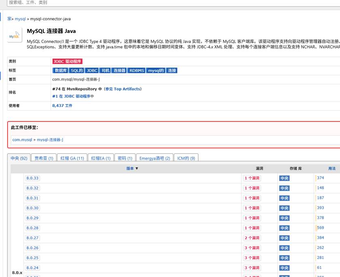Open the 8,437 工件 used-by link
This screenshot has width=340, height=277.
pos(62,106)
